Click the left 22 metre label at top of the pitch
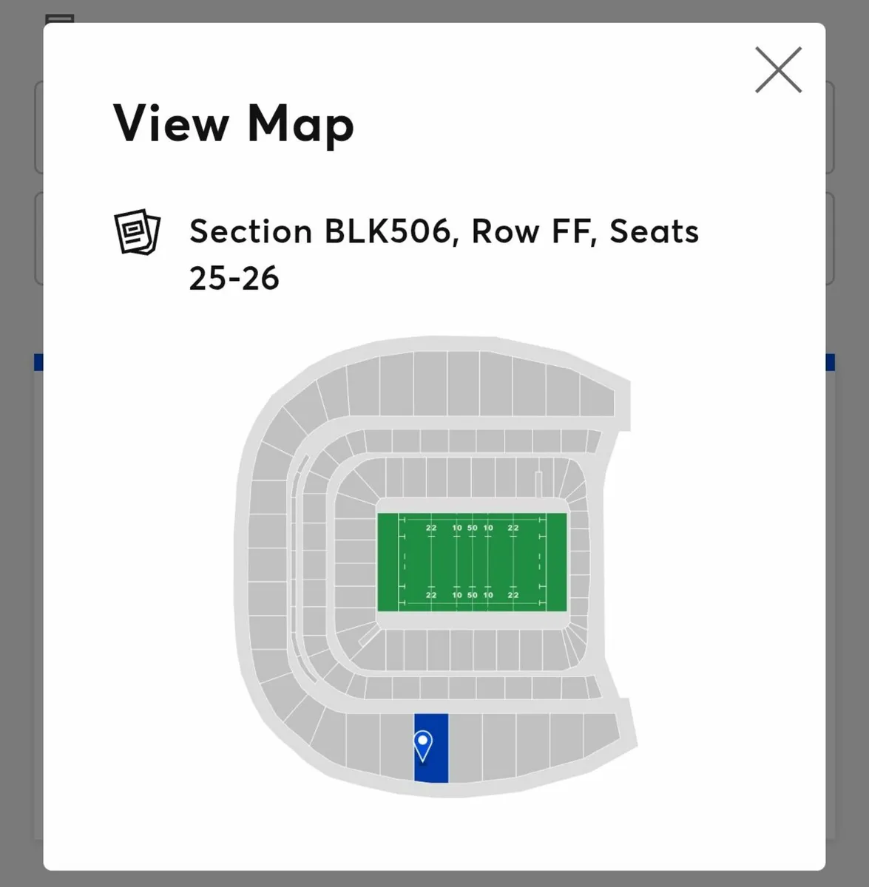Image resolution: width=869 pixels, height=887 pixels. click(x=431, y=528)
